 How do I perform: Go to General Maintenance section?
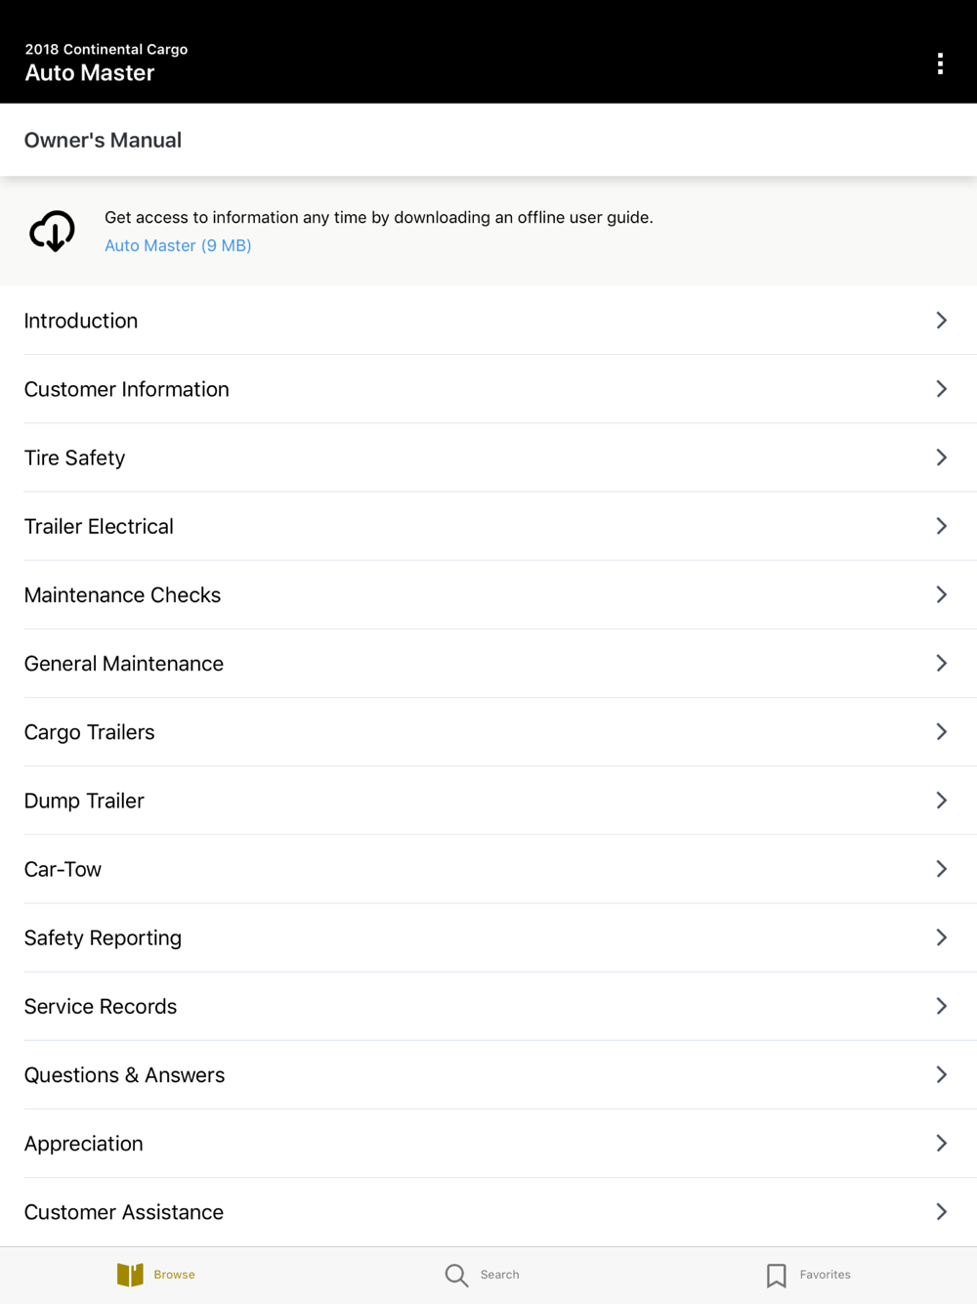124,663
